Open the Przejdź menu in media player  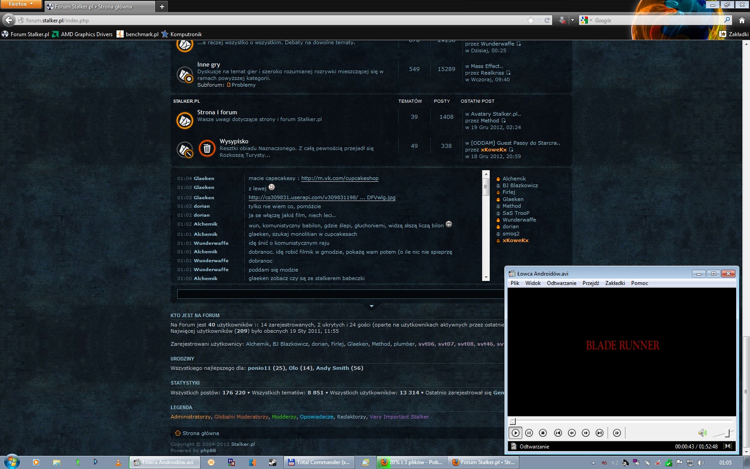591,283
